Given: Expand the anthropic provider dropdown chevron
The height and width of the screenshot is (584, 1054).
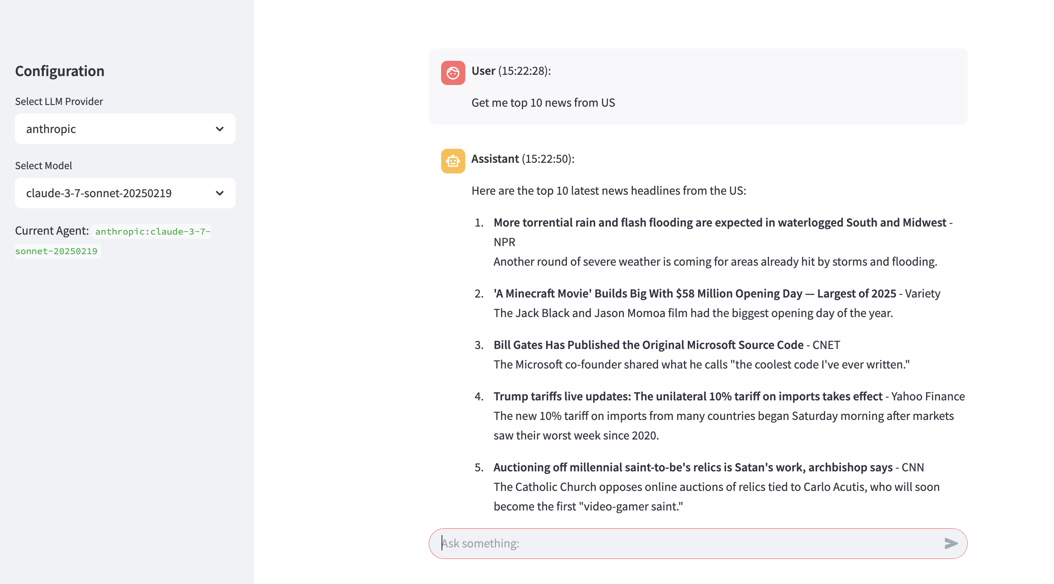Looking at the screenshot, I should [219, 129].
